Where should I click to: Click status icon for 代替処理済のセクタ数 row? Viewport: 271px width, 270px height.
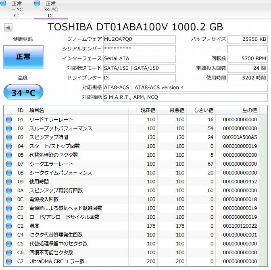9,155
